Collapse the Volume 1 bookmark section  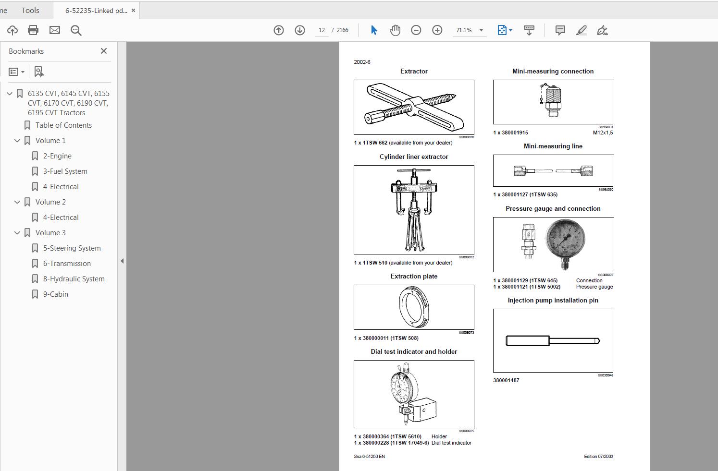[17, 140]
